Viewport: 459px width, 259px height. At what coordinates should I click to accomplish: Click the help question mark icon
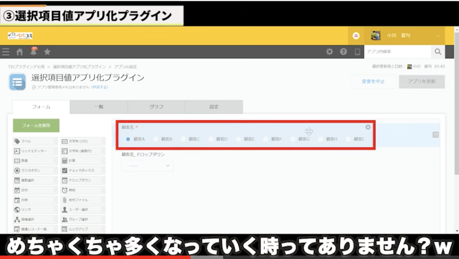(343, 52)
